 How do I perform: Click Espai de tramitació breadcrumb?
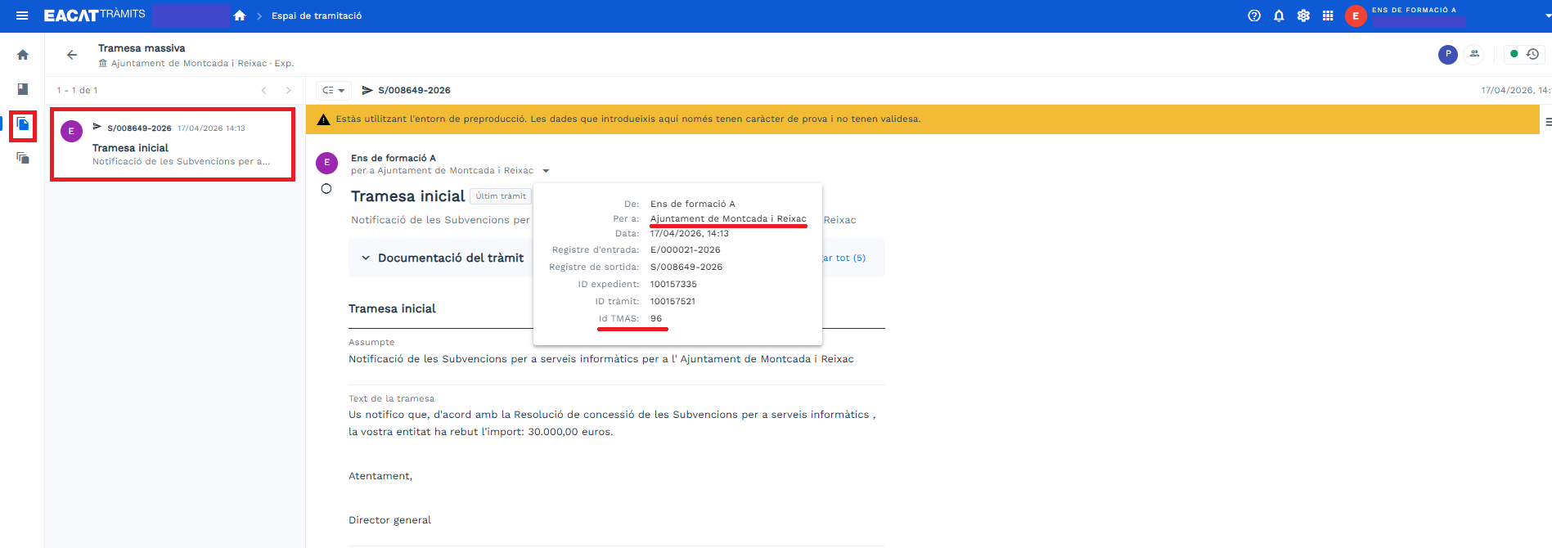(317, 16)
